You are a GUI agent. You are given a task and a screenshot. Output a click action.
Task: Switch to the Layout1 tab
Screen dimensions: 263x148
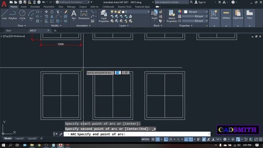click(19, 139)
